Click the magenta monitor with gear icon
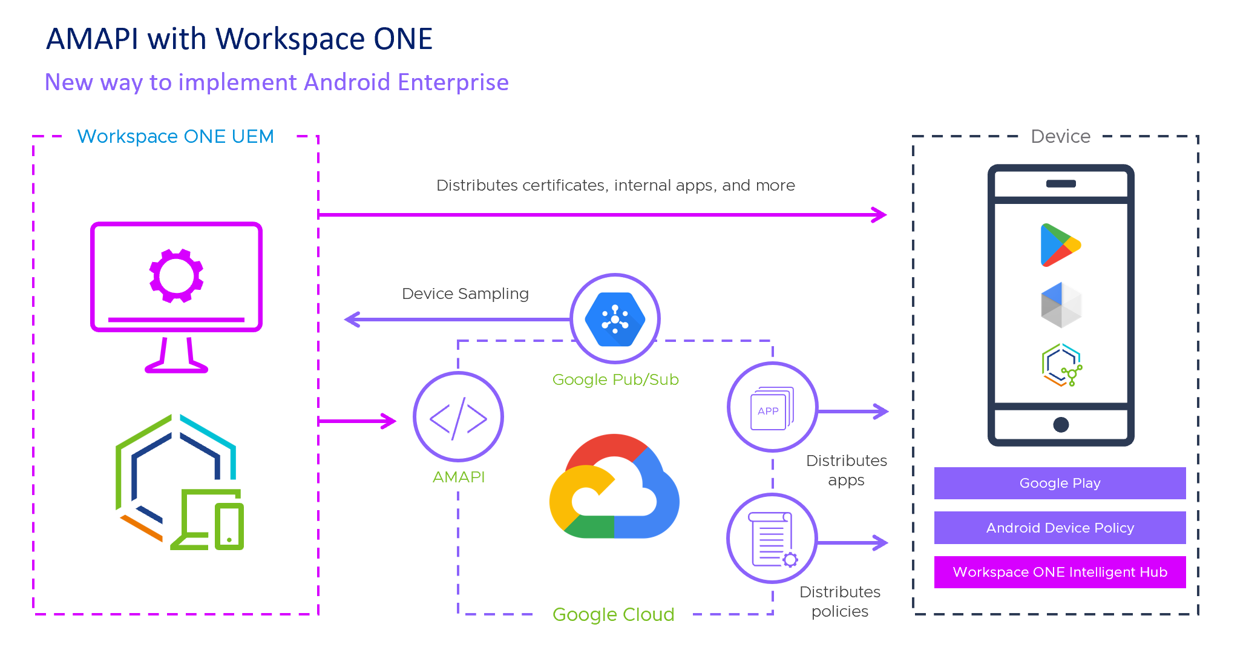The height and width of the screenshot is (653, 1246). click(x=176, y=297)
